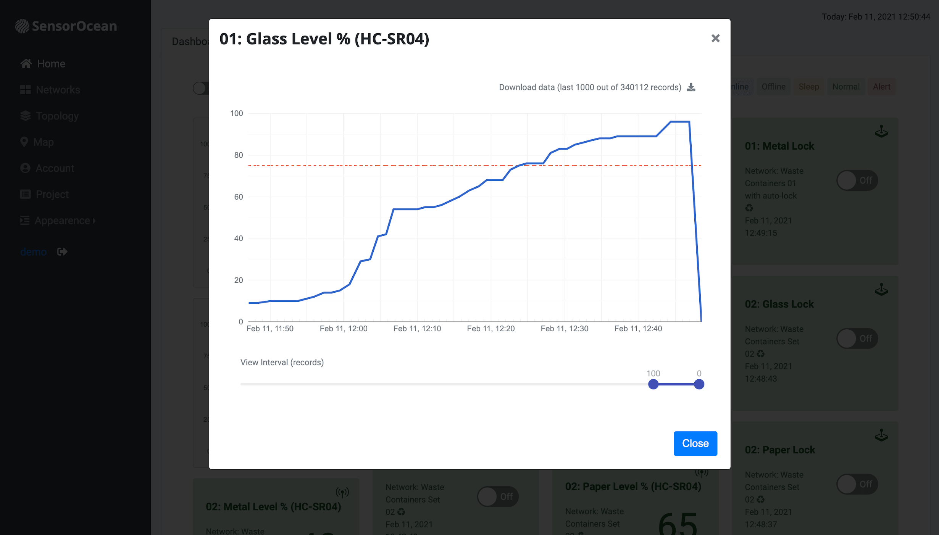Click the red dashed threshold line
Viewport: 939px width, 535px height.
(474, 165)
